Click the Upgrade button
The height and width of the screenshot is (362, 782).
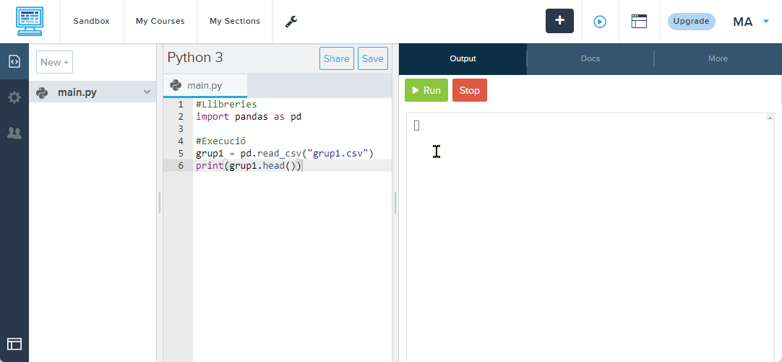pyautogui.click(x=691, y=22)
